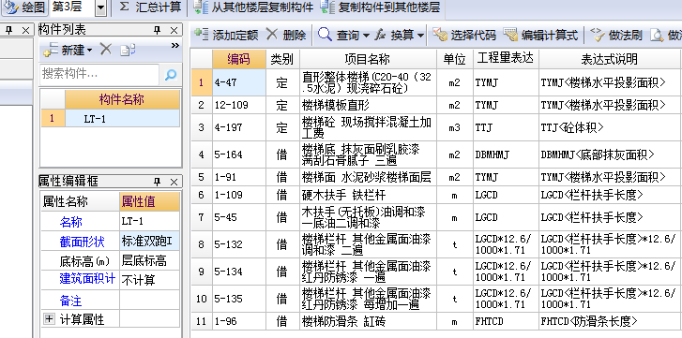Image resolution: width=682 pixels, height=338 pixels.
Task: Expand the toolbar overflow chevron
Action: tap(175, 46)
